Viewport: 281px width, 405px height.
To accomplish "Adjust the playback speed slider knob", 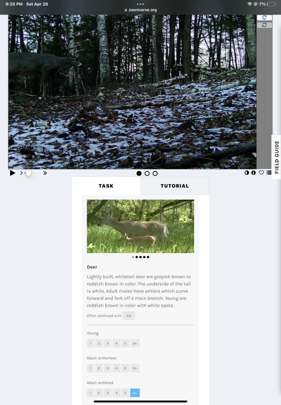I will click(28, 173).
